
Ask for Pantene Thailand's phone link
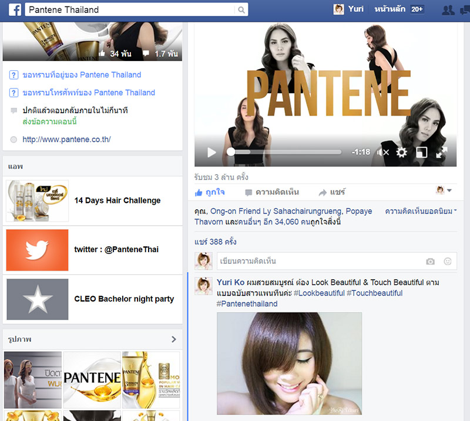click(x=89, y=93)
